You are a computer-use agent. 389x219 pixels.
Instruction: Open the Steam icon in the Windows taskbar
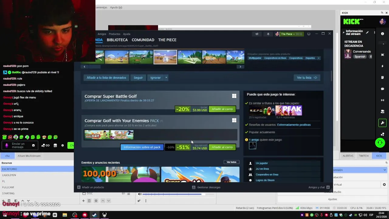tap(95, 215)
